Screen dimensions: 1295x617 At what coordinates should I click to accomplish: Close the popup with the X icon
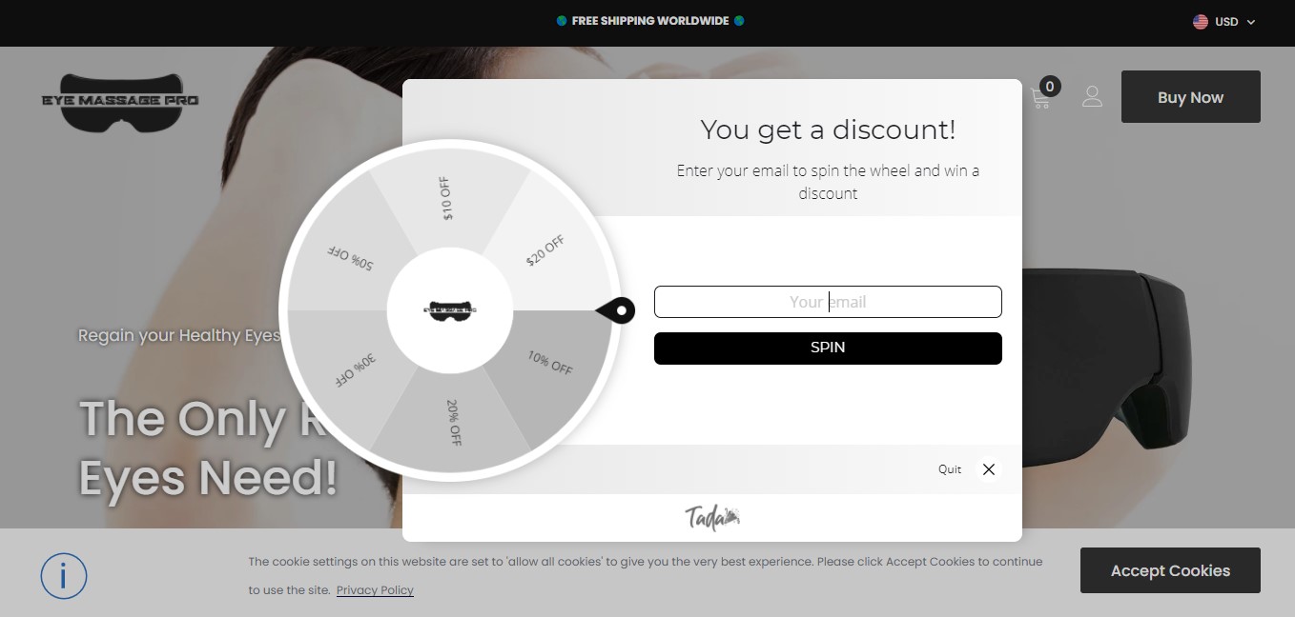point(989,469)
